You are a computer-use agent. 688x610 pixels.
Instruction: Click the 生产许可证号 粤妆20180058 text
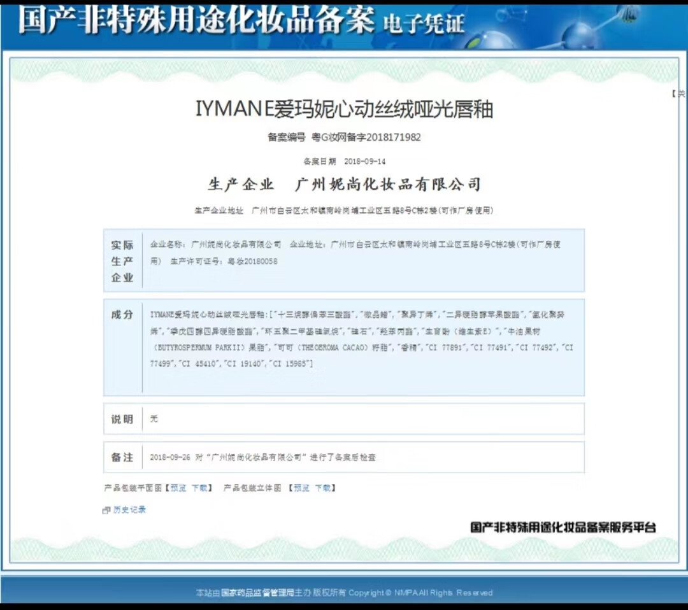coord(224,261)
